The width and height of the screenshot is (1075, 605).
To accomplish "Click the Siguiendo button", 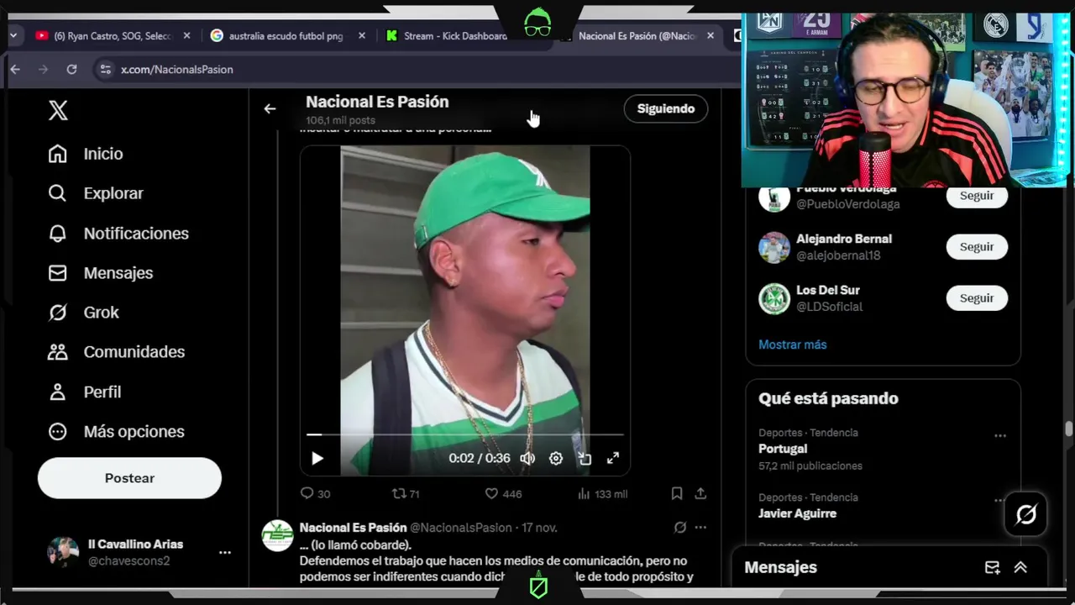I will 665,108.
